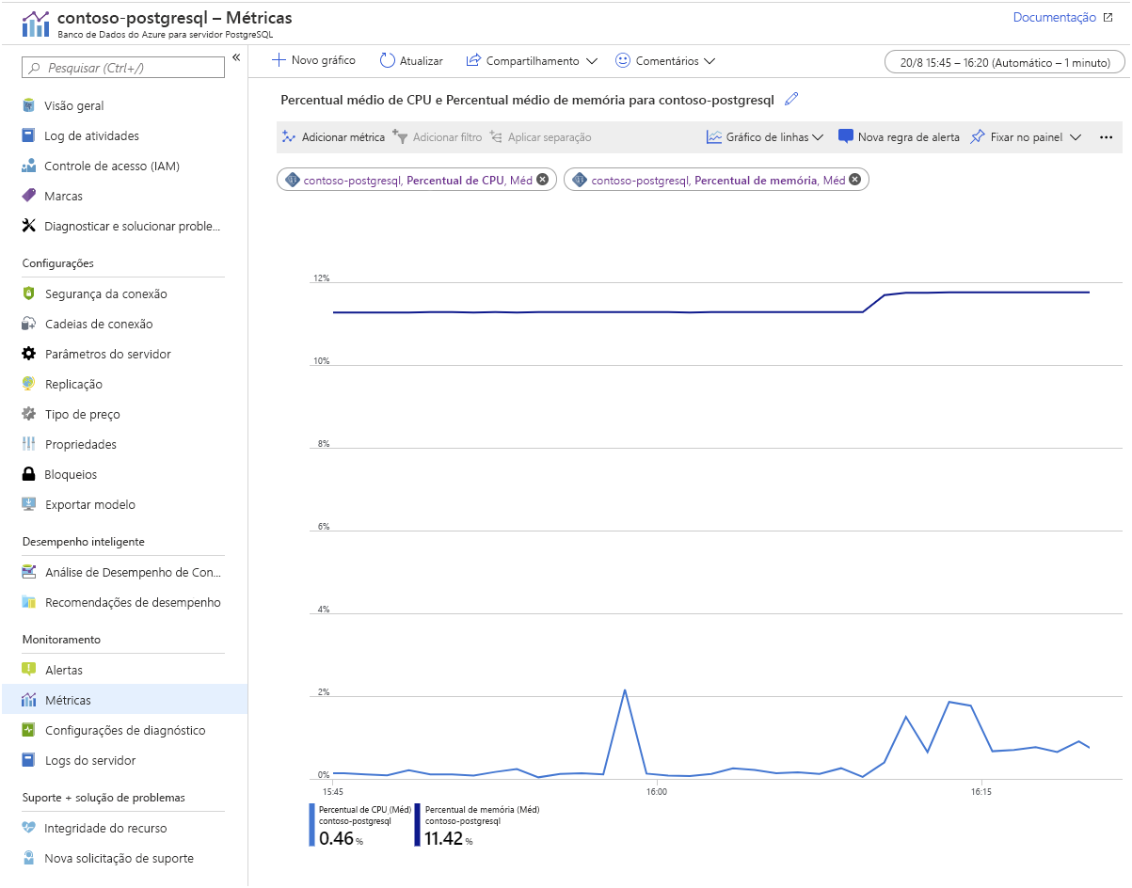Image resolution: width=1132 pixels, height=888 pixels.
Task: Remove the Percentual de CPU metric chip
Action: point(542,180)
